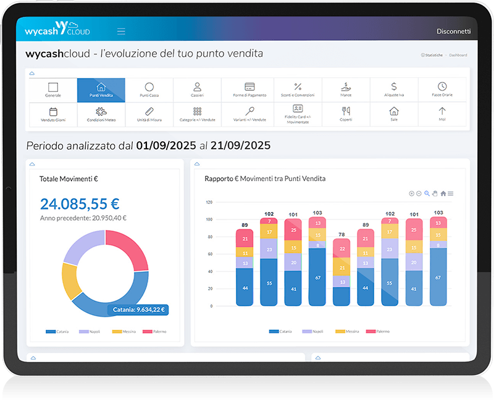Open the Generale statistics tile
This screenshot has width=494, height=413.
point(53,90)
